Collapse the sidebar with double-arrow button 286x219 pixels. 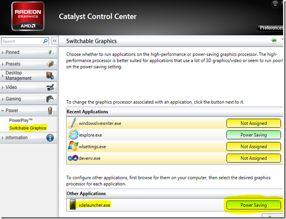point(54,41)
